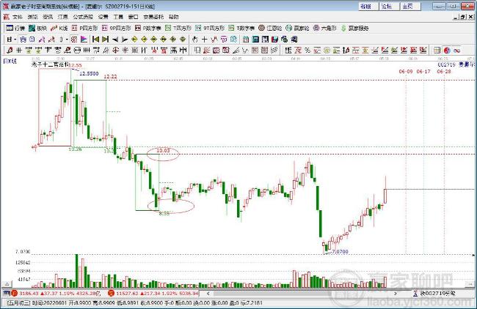Click the black right-pointing arrow icon
477x309 pixels.
pos(125,39)
